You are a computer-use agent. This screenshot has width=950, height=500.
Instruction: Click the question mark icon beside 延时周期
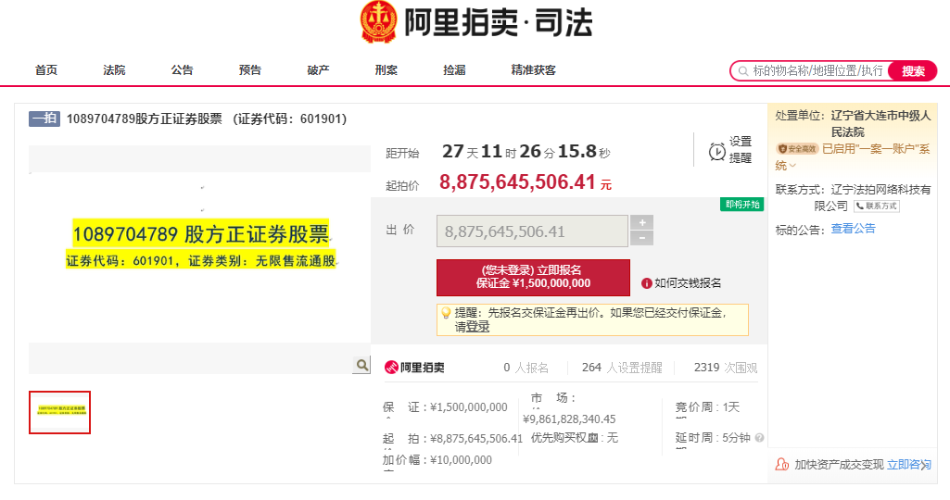tap(759, 438)
